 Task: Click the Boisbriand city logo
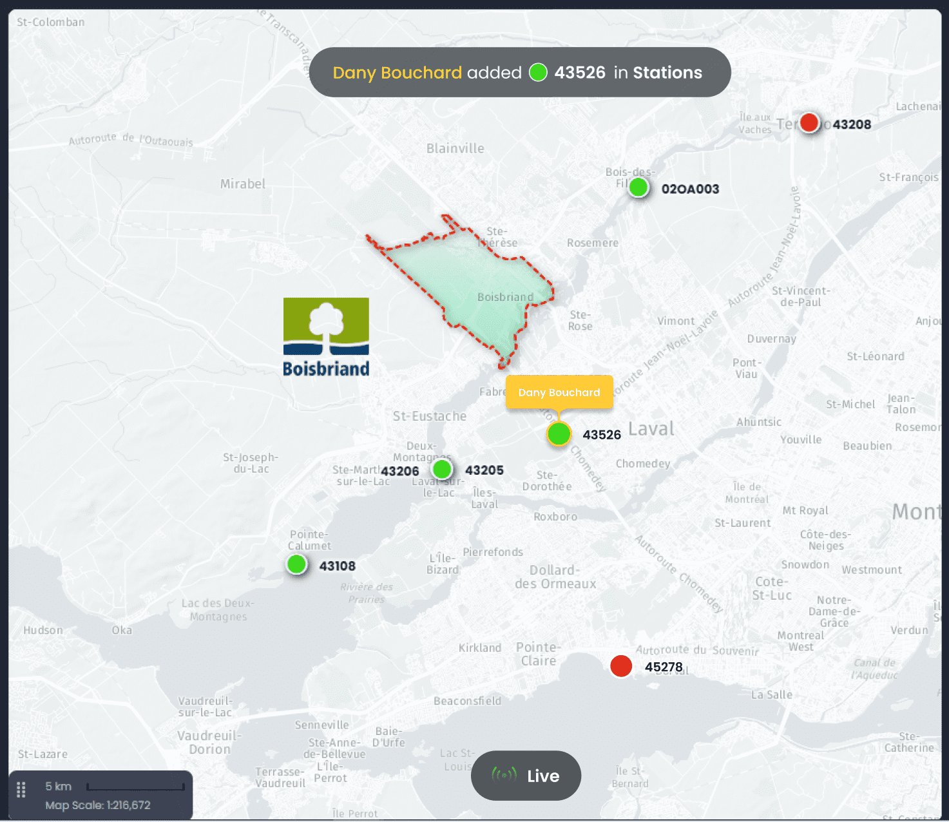326,337
